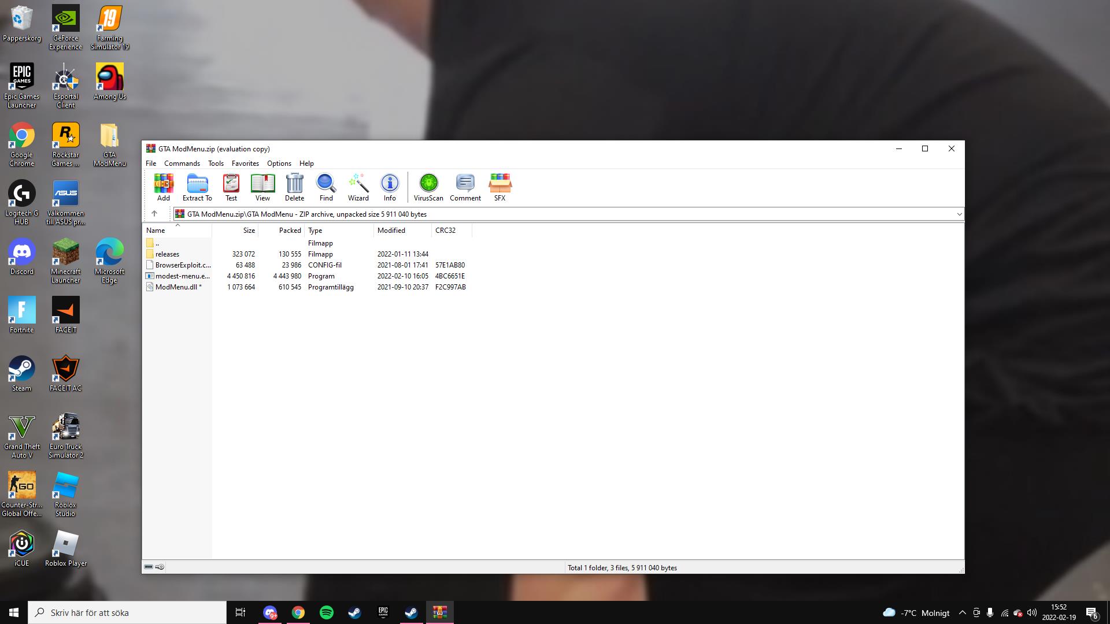The height and width of the screenshot is (624, 1110).
Task: Click the VirusScan bug icon
Action: pos(428,187)
